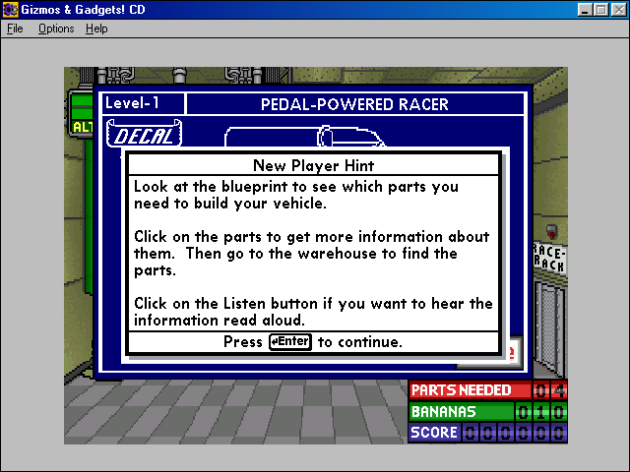
Task: Click 'Look at the blueprint' hint text
Action: click(295, 195)
